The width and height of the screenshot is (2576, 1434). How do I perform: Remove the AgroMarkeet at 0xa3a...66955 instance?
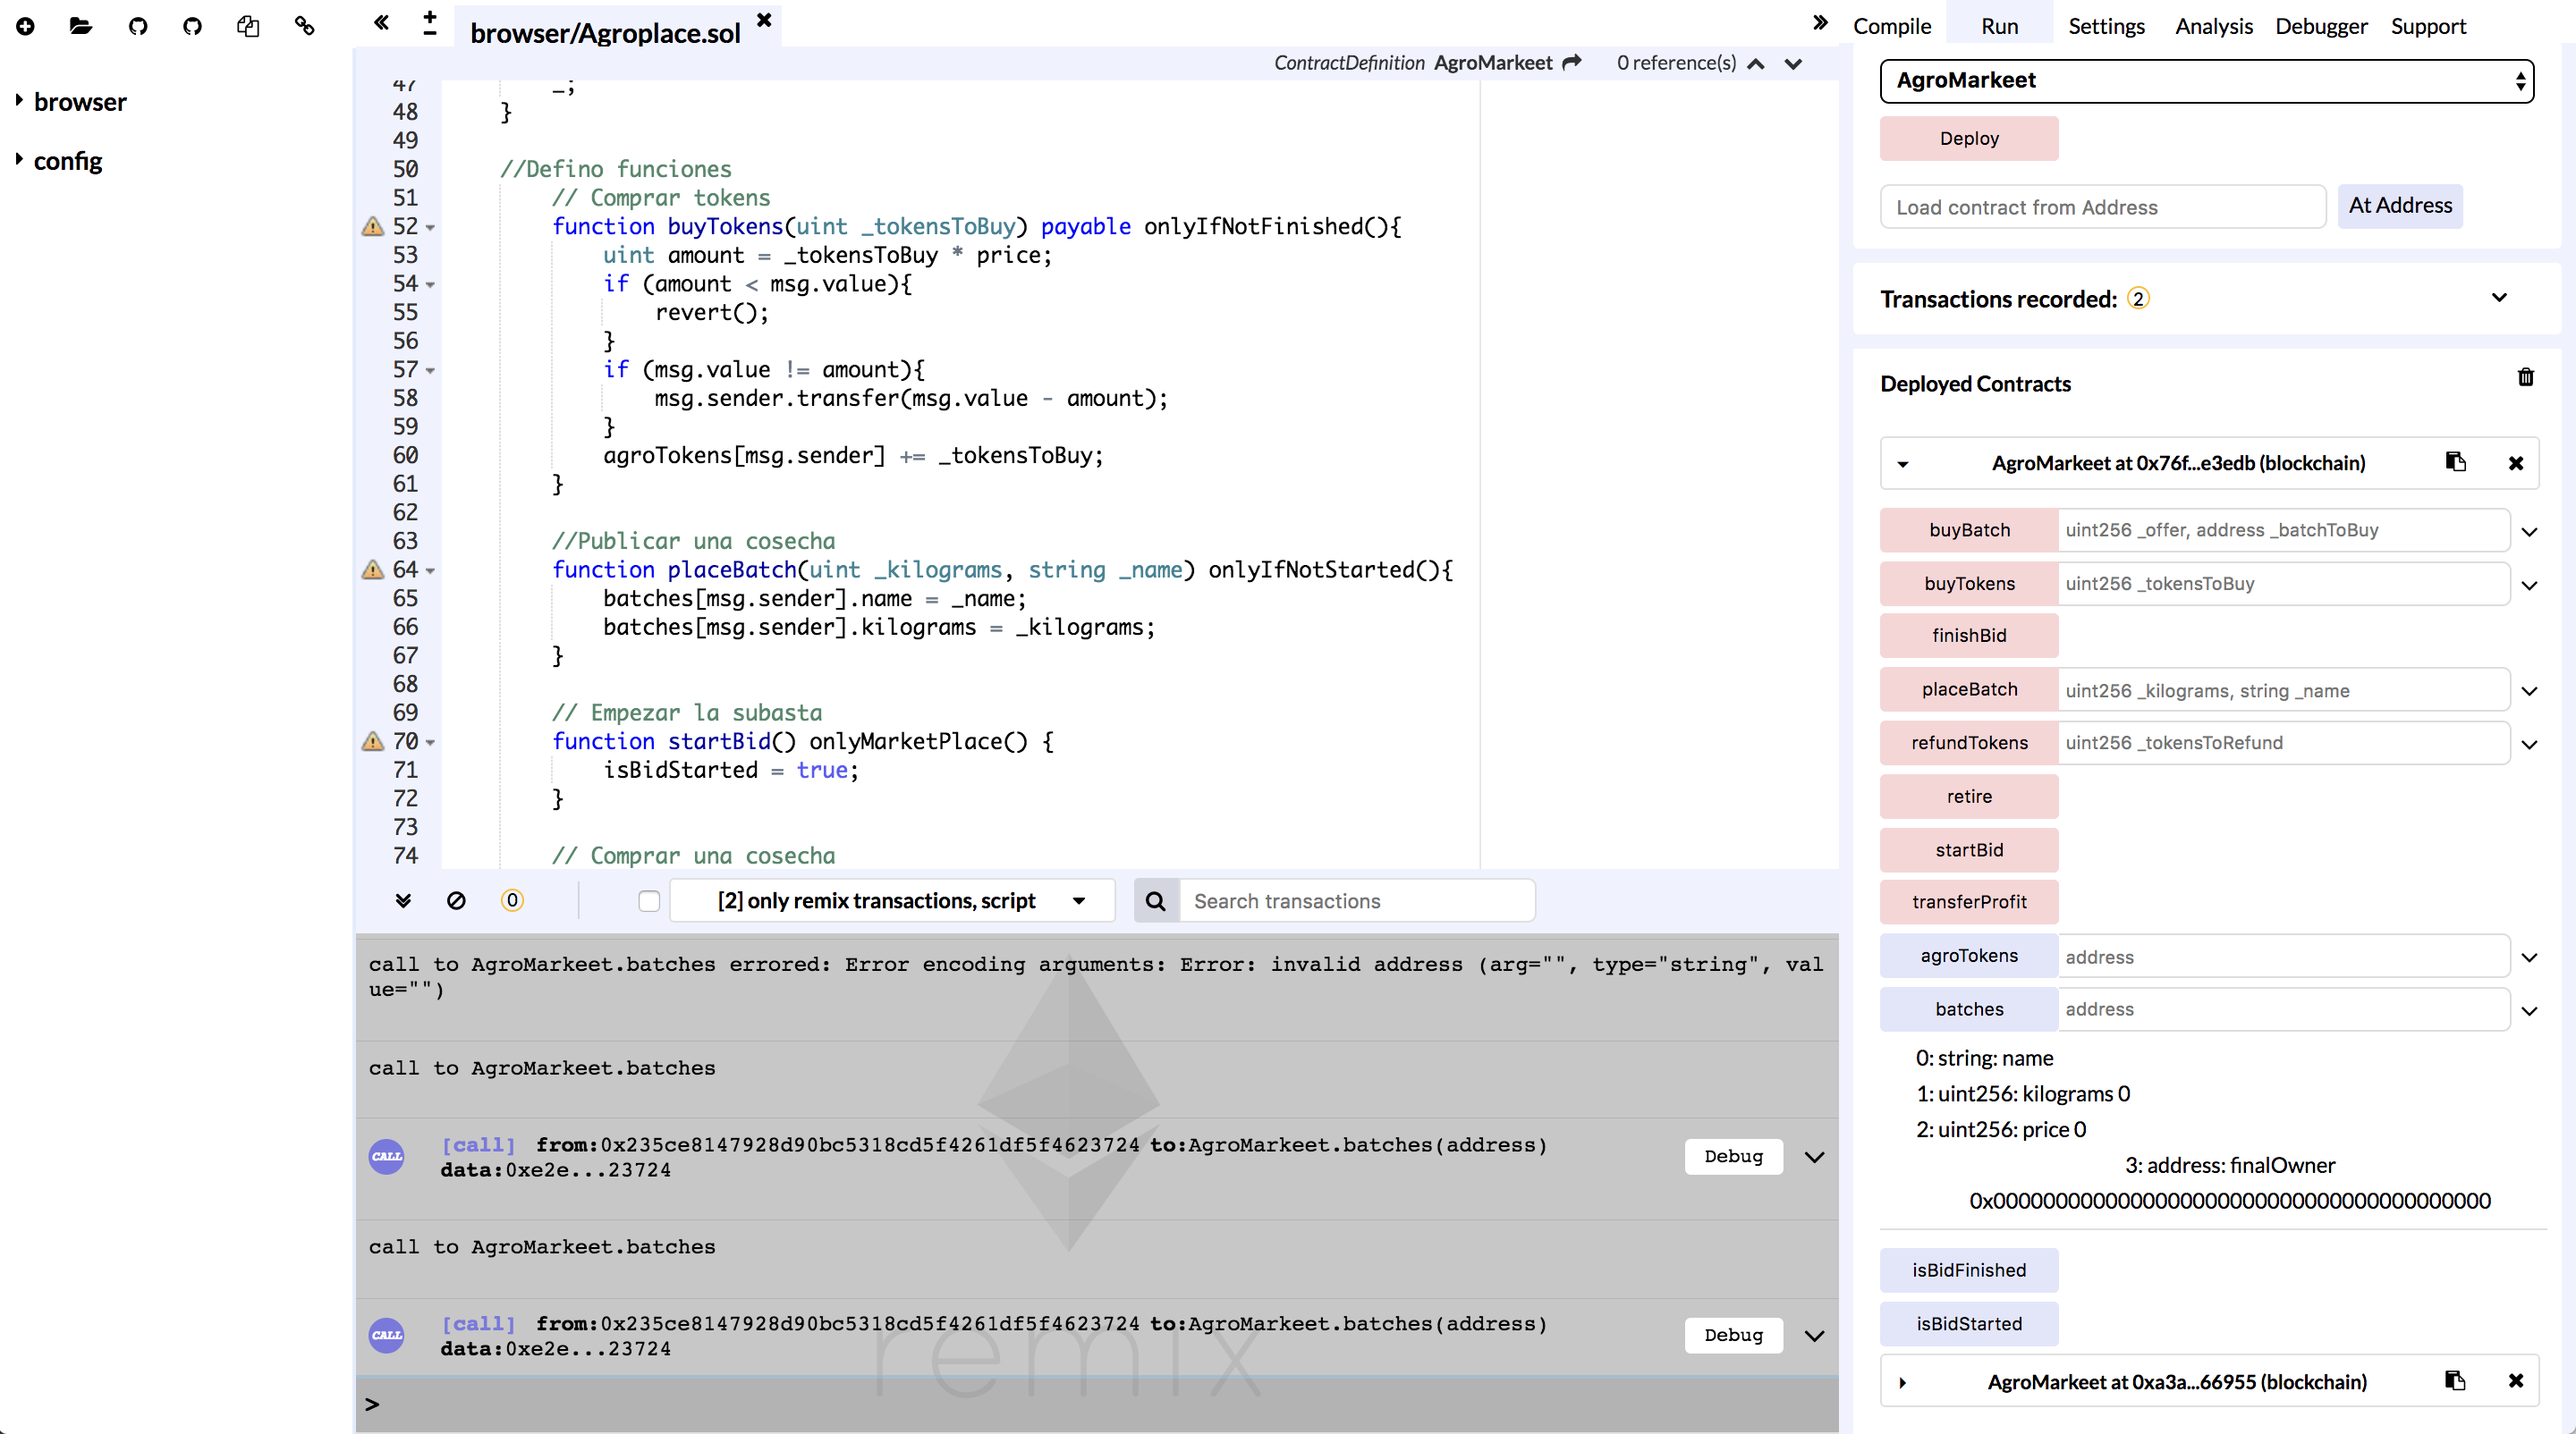2516,1381
